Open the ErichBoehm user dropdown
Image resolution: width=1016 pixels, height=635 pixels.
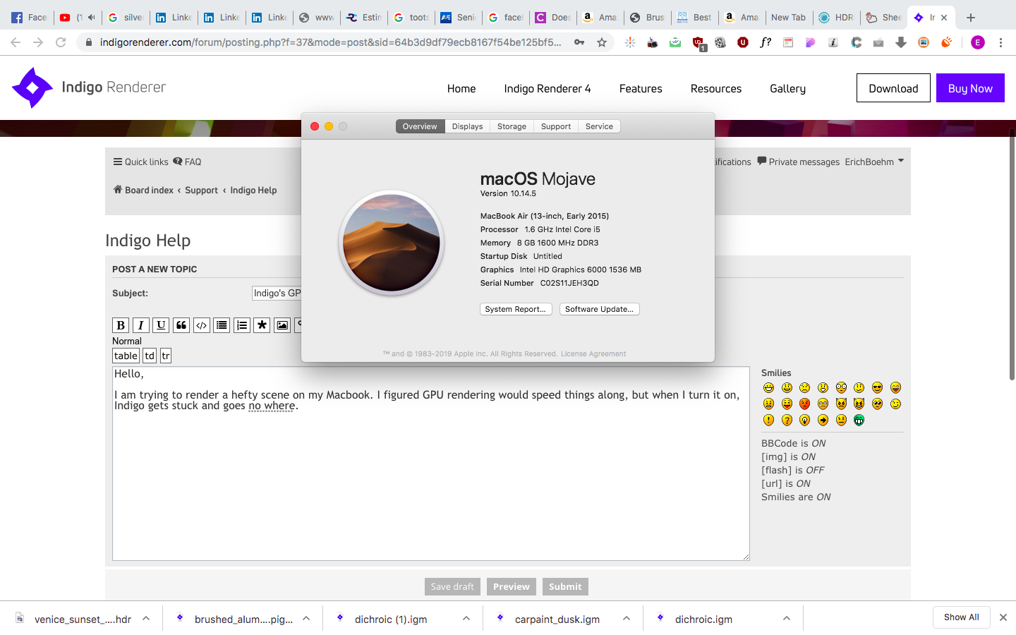point(874,162)
